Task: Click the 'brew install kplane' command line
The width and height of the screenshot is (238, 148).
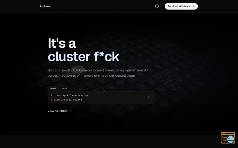Action: click(66, 100)
